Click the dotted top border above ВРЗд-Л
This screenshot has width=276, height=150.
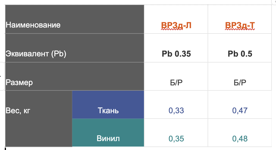[x=176, y=5]
